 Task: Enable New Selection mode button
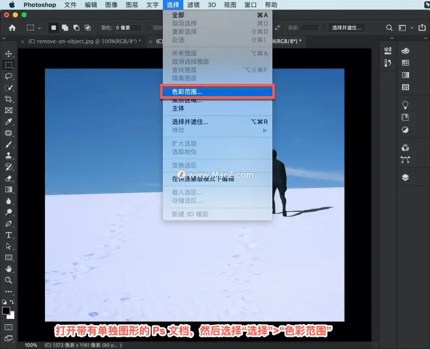pos(53,28)
